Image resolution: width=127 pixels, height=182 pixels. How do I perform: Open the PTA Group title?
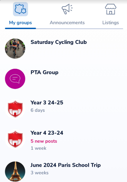coord(44,72)
